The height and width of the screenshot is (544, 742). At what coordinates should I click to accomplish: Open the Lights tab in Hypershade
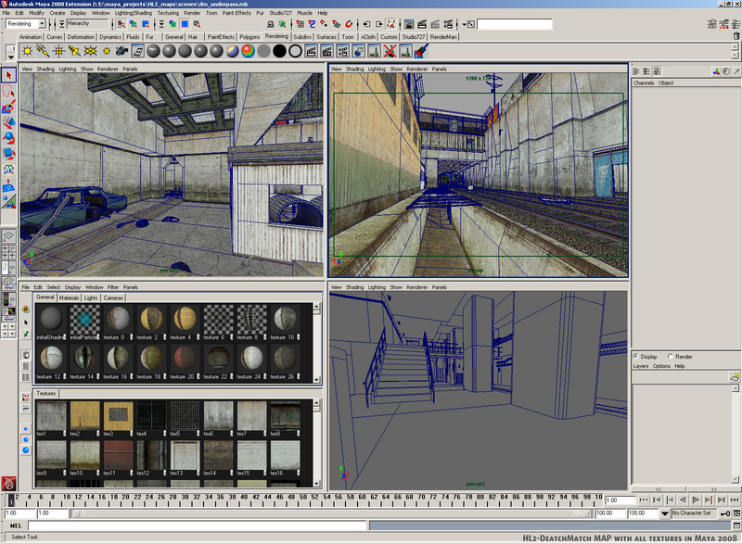pyautogui.click(x=91, y=297)
